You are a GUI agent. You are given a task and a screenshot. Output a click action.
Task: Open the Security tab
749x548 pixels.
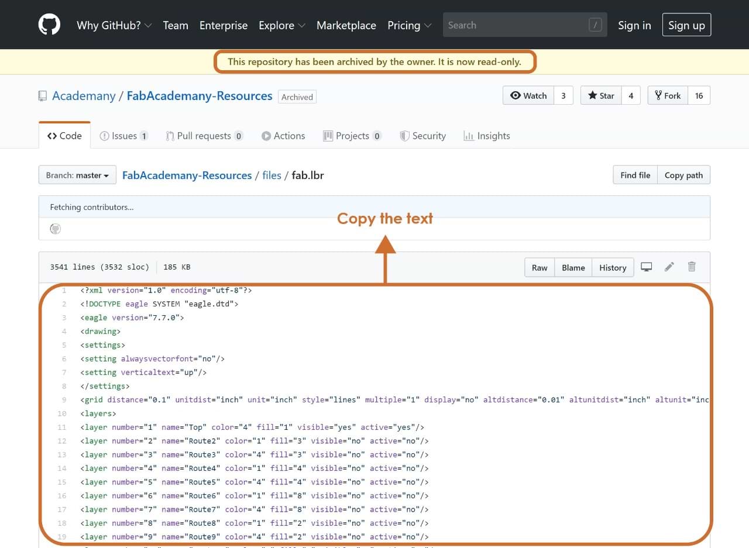(422, 136)
